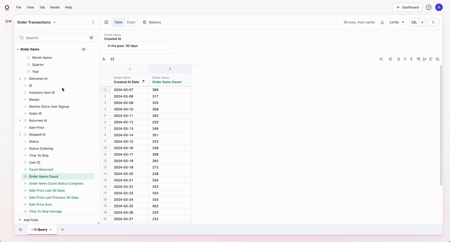Click cell 2024-03-14 in Created At Date
Viewport: 450px width, 242px height.
pos(130,135)
